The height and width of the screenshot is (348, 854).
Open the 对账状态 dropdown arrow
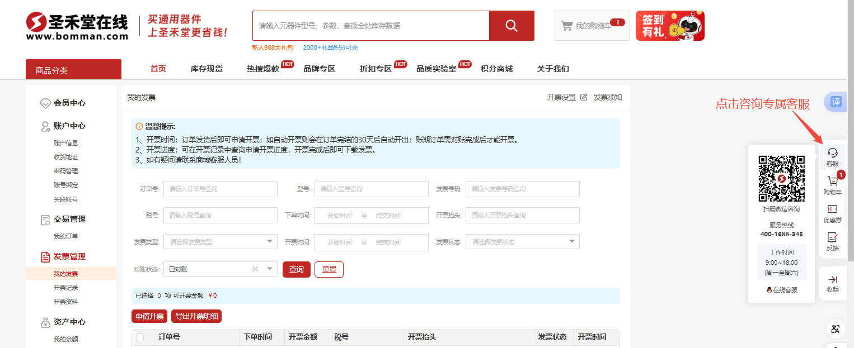(x=269, y=269)
